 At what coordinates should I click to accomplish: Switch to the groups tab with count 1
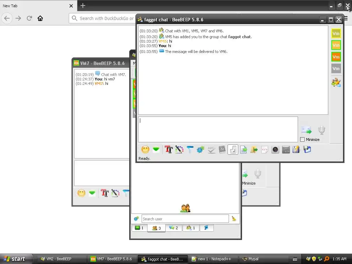(x=190, y=228)
